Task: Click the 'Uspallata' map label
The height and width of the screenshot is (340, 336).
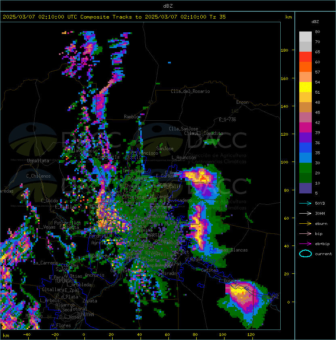Action: pos(38,161)
